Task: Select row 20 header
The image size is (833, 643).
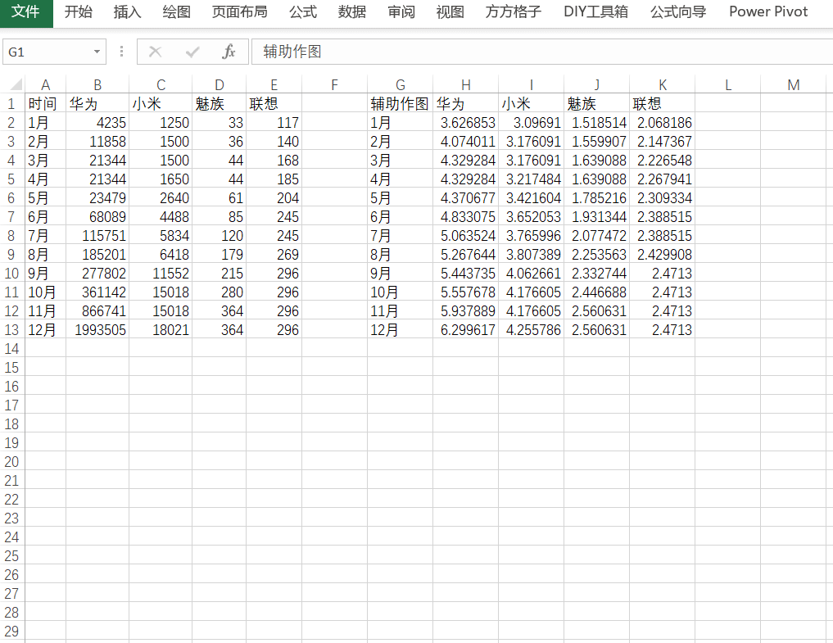Action: 11,461
